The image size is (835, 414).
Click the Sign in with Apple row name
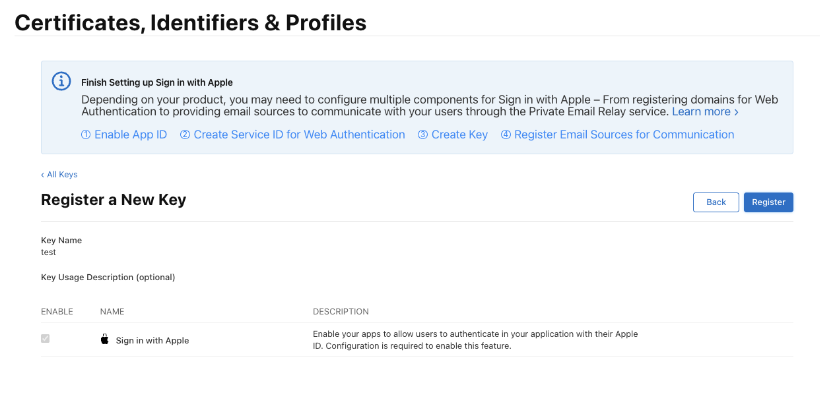click(x=152, y=341)
